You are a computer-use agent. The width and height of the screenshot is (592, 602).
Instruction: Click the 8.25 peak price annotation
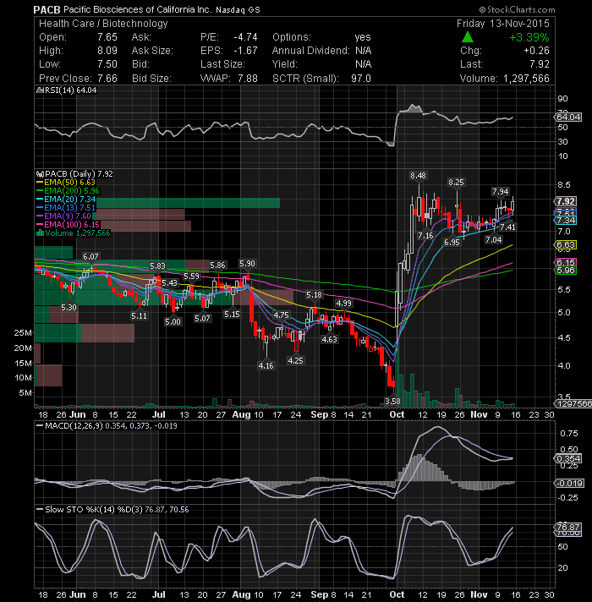pos(456,183)
